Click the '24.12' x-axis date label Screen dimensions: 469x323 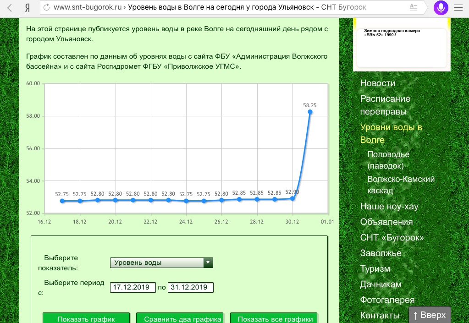[186, 222]
